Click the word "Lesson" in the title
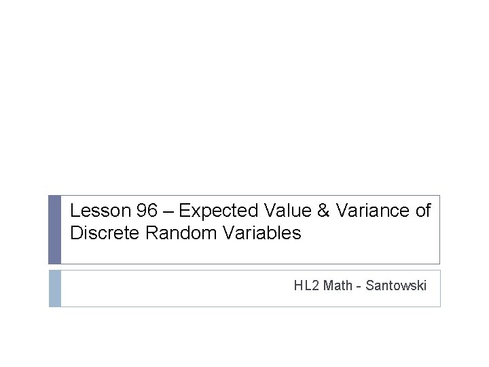The width and height of the screenshot is (489, 367). (101, 210)
